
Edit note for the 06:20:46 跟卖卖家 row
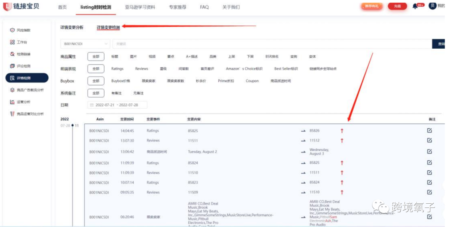click(429, 217)
